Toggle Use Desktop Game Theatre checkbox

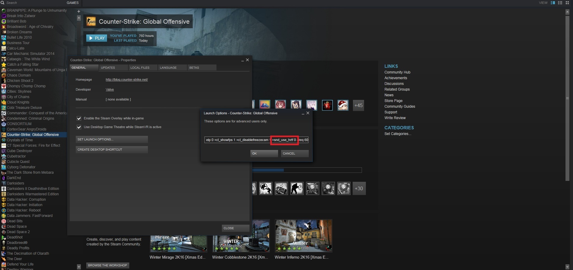pos(79,127)
